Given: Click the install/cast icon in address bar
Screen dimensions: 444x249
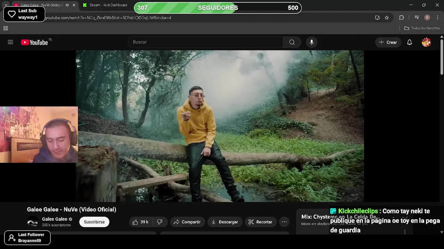Looking at the screenshot, I should pyautogui.click(x=377, y=18).
